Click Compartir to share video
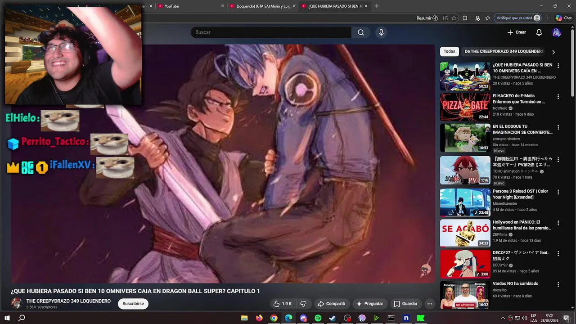Screen dimensions: 576x324 pyautogui.click(x=331, y=304)
